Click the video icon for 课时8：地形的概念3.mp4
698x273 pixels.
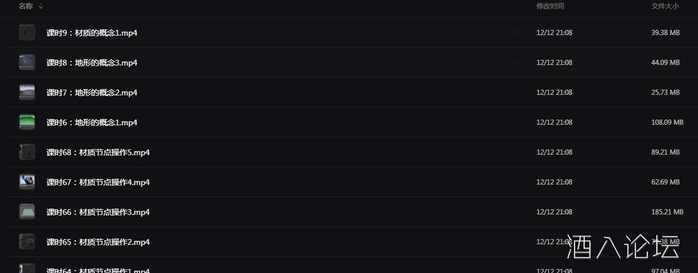click(x=27, y=63)
